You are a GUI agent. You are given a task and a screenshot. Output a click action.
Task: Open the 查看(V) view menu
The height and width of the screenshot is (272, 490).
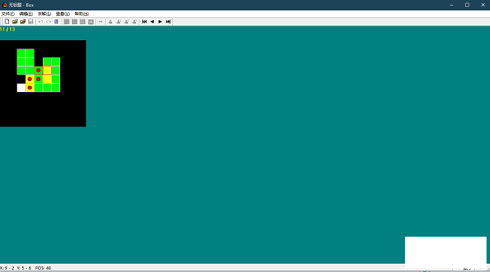pos(62,14)
